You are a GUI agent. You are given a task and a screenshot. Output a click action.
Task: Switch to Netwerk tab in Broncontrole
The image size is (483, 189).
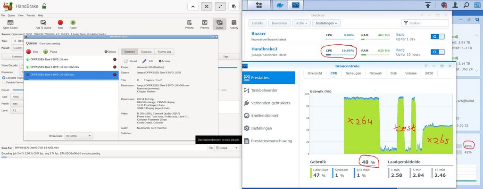[376, 73]
